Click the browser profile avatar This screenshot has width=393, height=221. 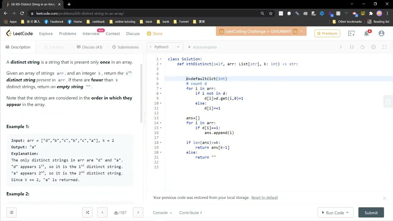(x=379, y=14)
